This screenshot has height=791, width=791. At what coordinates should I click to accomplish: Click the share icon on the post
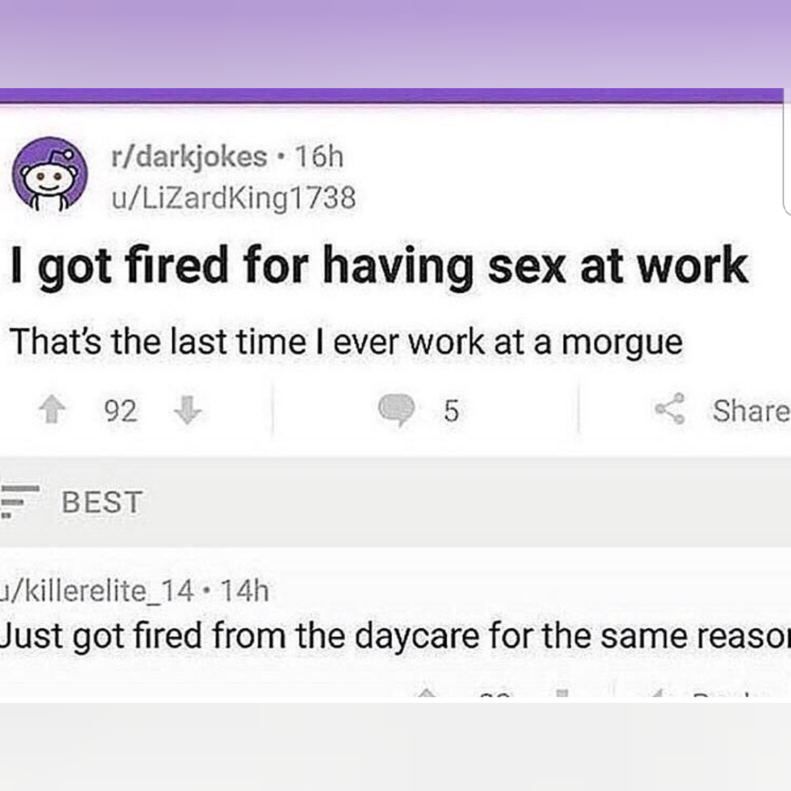[x=670, y=409]
